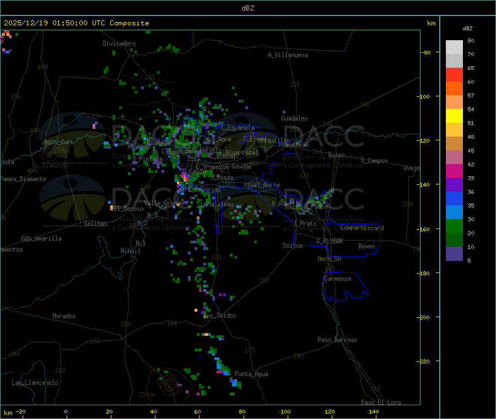Click the Carmensa map label

click(x=337, y=279)
